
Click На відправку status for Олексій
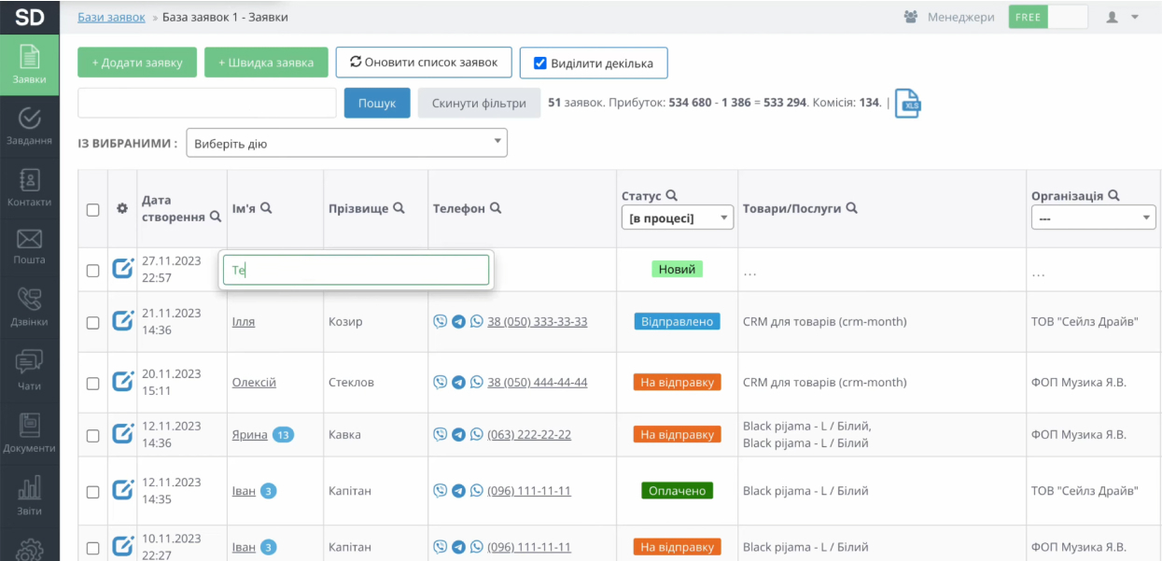[x=678, y=382]
